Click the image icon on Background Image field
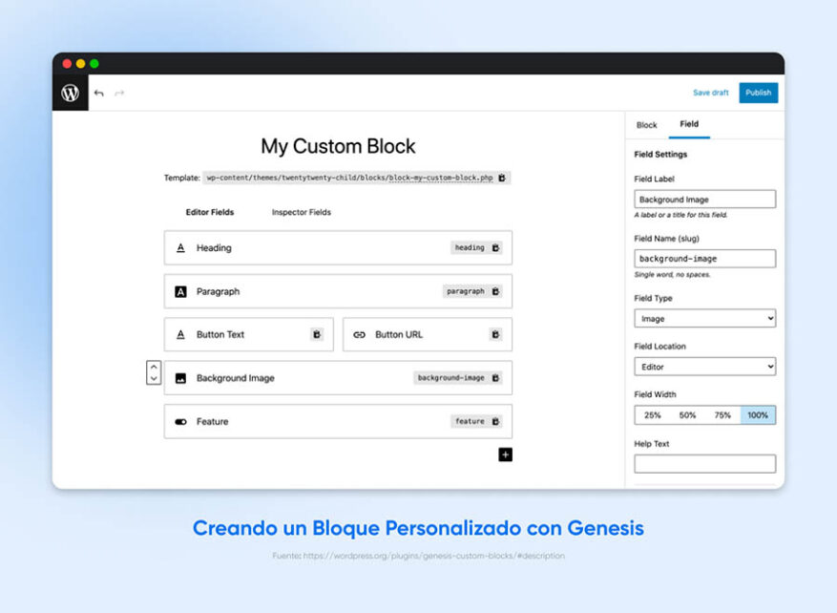The image size is (837, 613). [x=181, y=378]
